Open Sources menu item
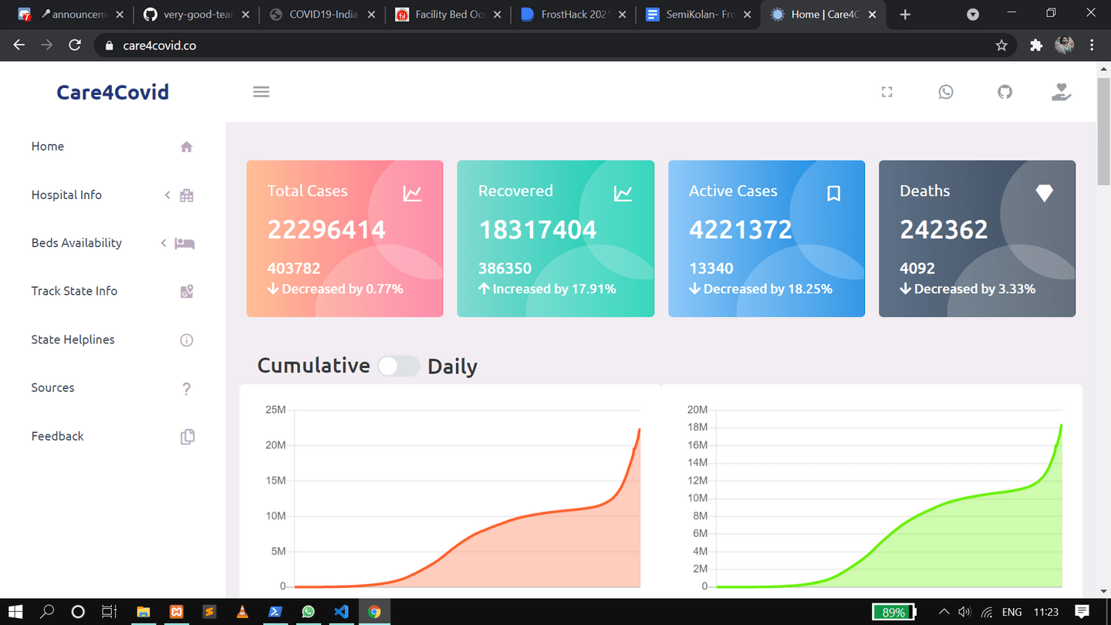Screen dimensions: 1111x625 (52, 388)
